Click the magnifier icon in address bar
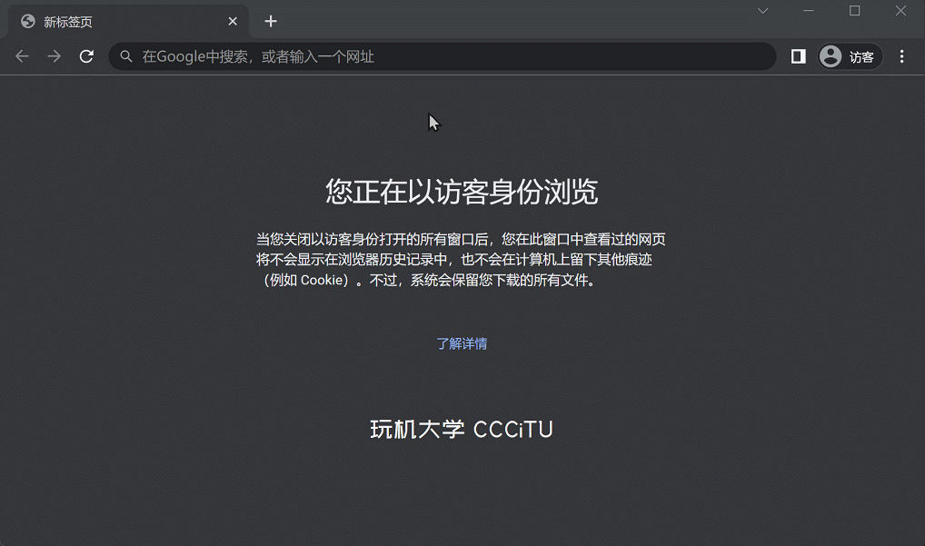Image resolution: width=925 pixels, height=546 pixels. pyautogui.click(x=126, y=56)
